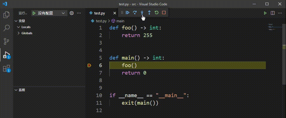Click the 运行... panel title
Viewport: 286px width, 118px height.
click(23, 13)
